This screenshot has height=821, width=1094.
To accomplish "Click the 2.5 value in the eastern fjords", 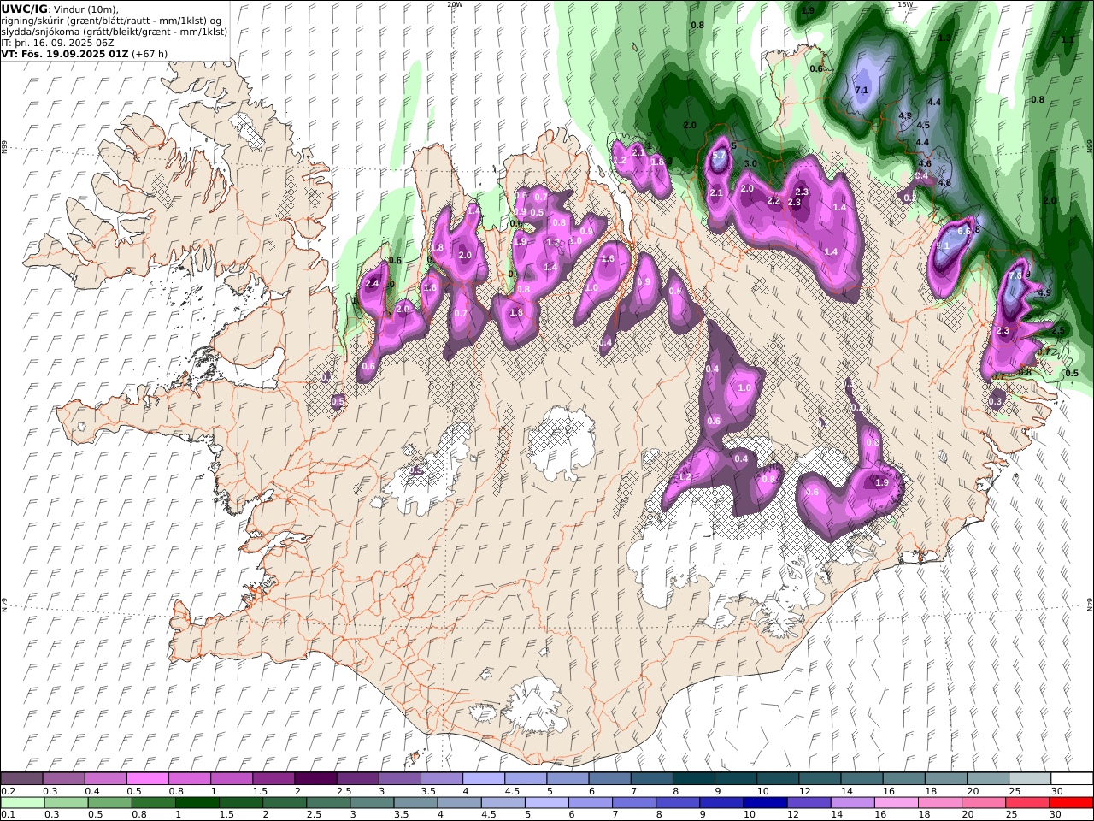I will (x=1058, y=330).
